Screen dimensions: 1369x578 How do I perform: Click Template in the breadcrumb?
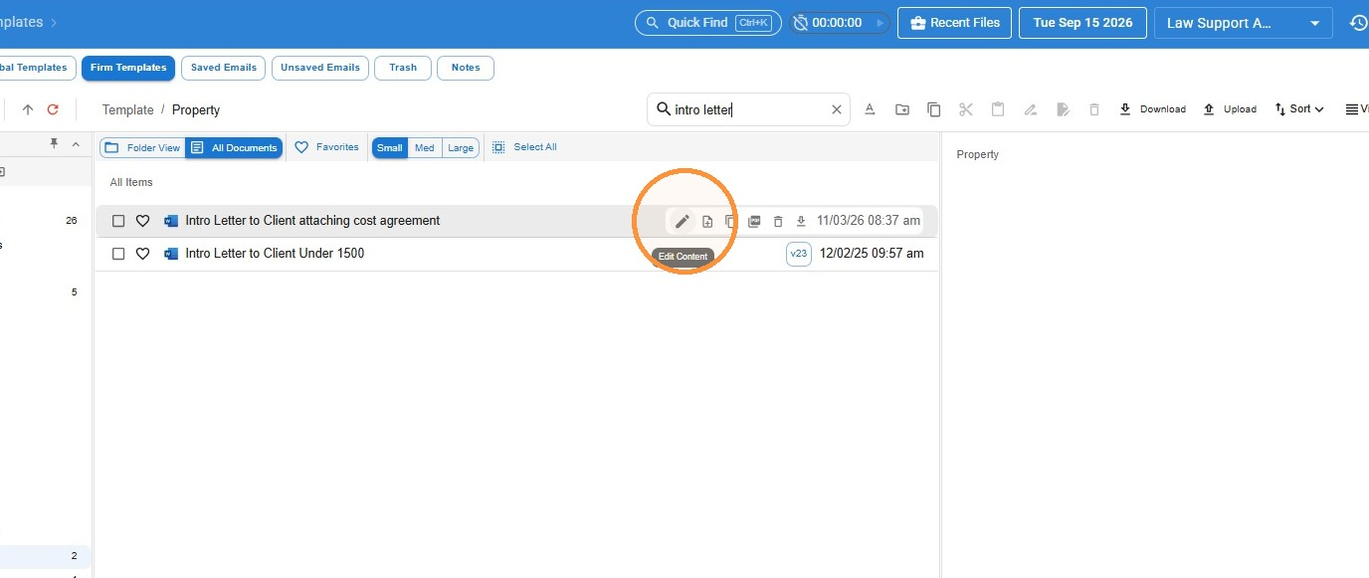coord(128,110)
